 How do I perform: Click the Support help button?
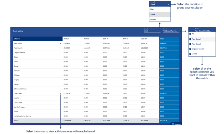[x=176, y=124]
